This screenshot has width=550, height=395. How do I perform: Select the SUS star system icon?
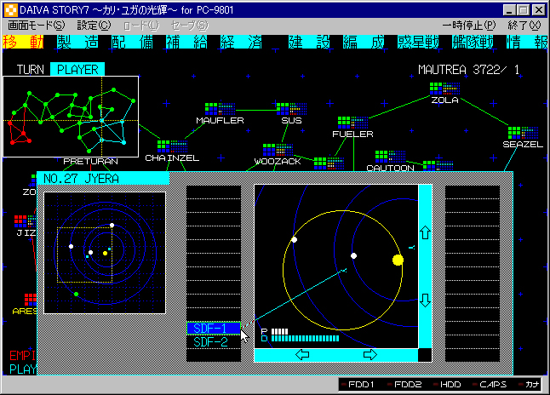point(283,109)
